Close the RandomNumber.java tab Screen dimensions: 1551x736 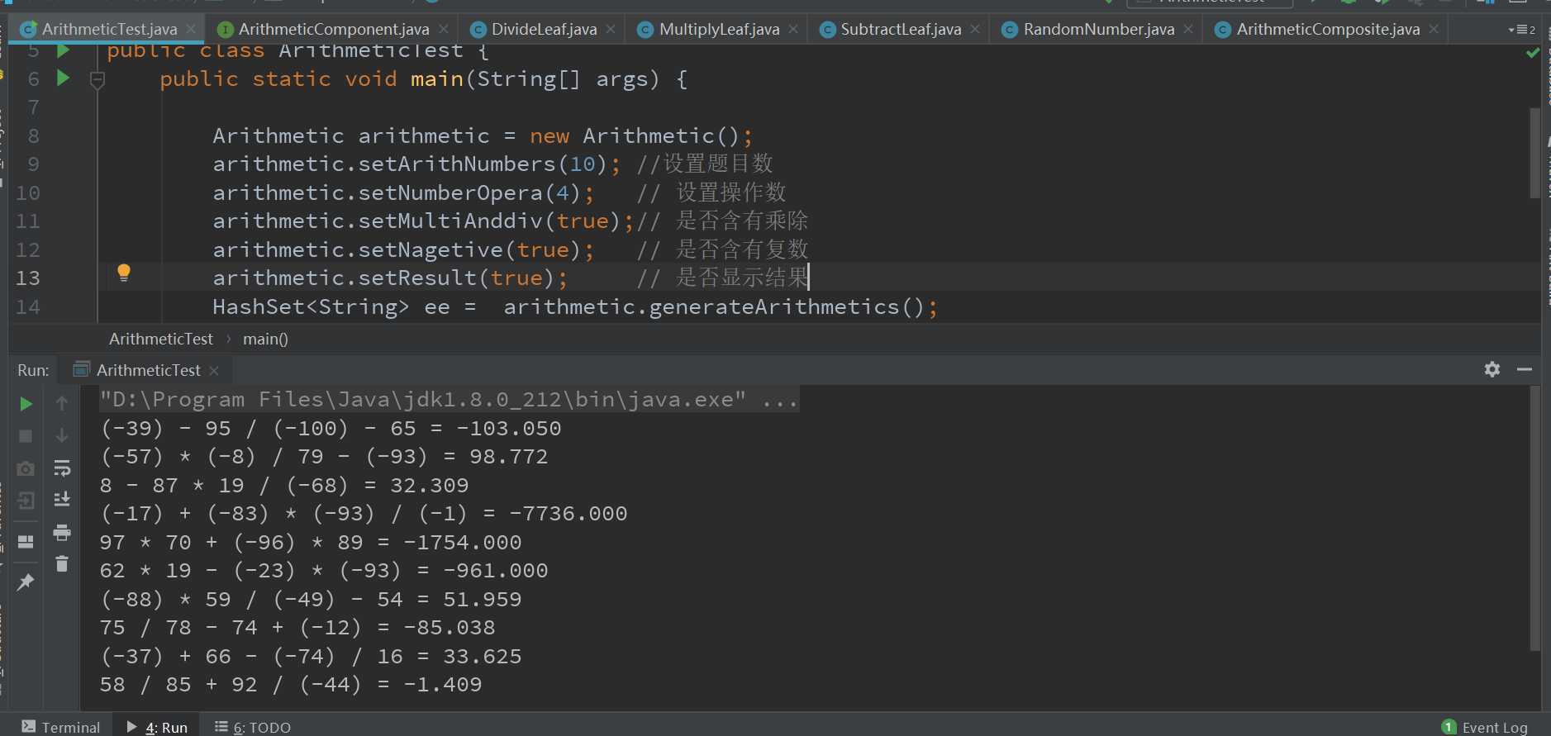tap(1188, 29)
